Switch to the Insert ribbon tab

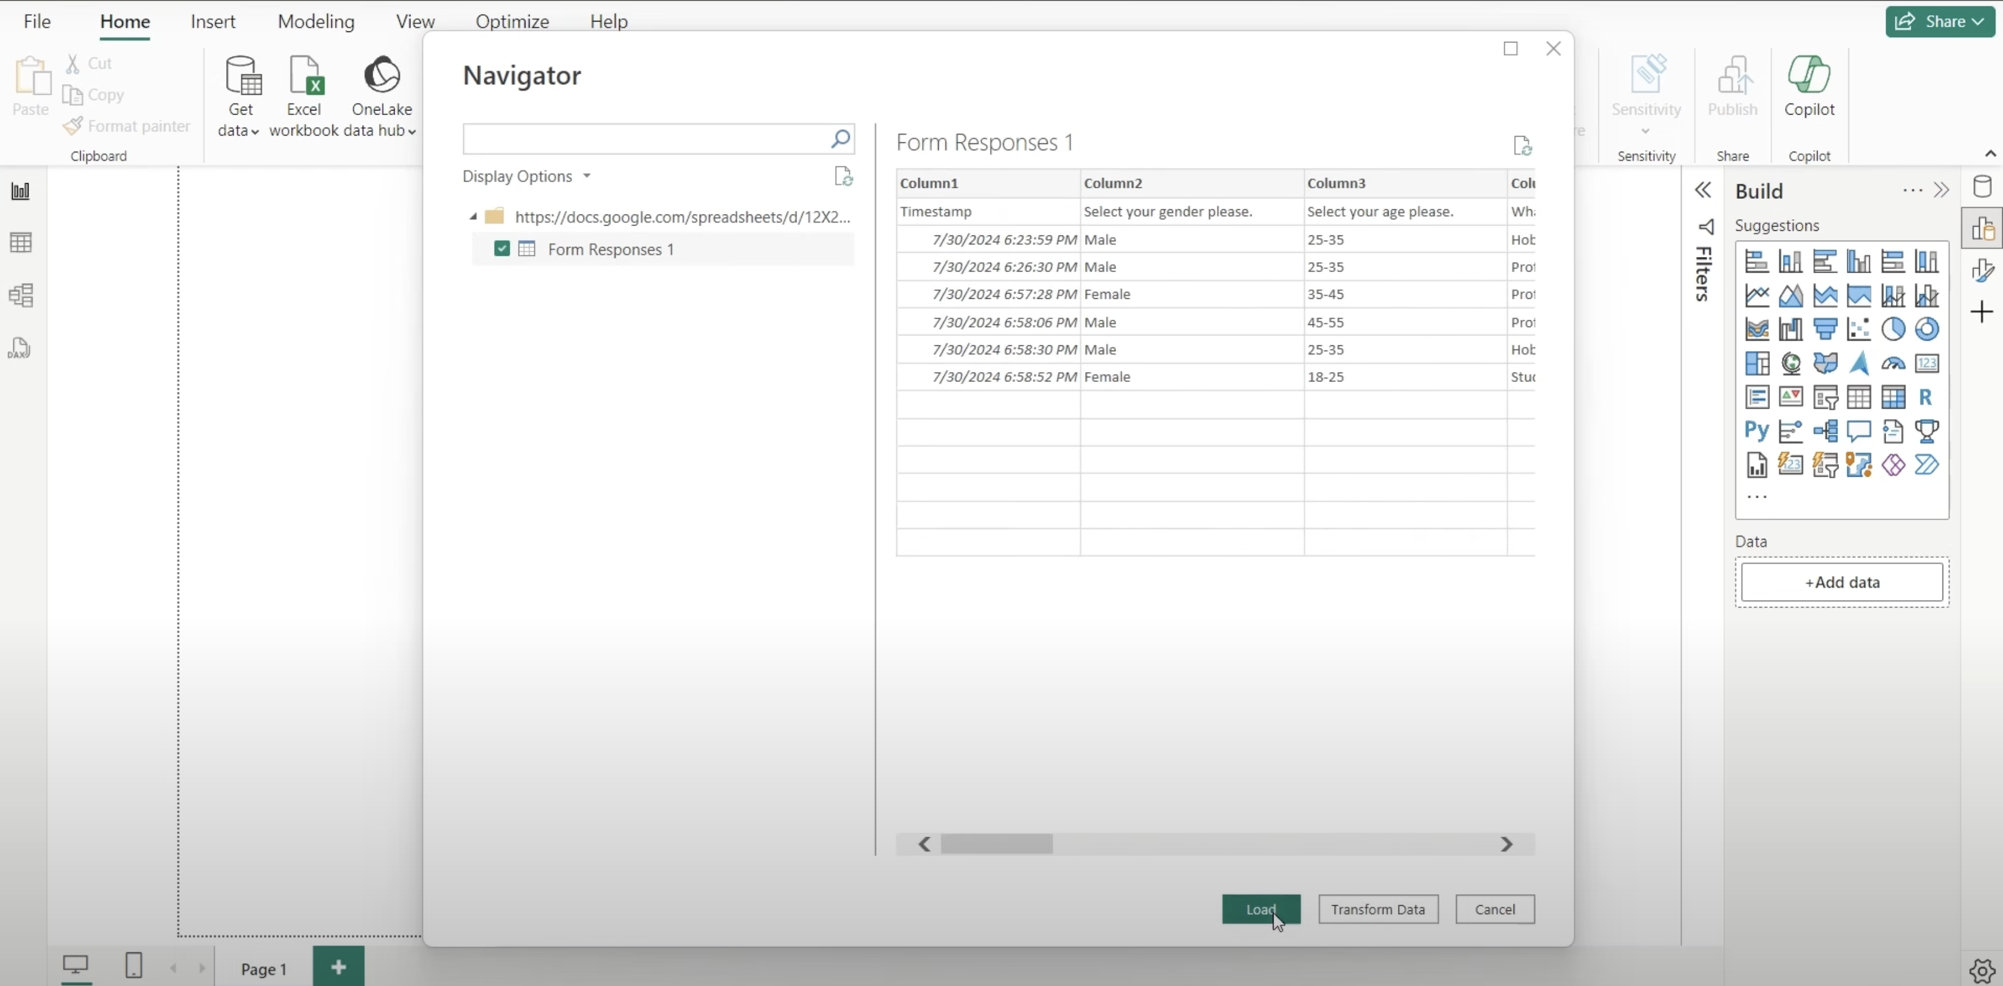click(x=212, y=21)
